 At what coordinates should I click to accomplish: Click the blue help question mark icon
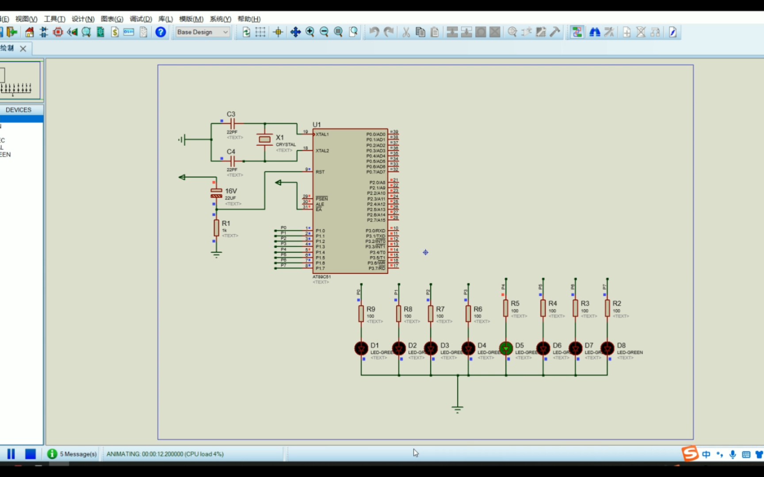pyautogui.click(x=161, y=32)
